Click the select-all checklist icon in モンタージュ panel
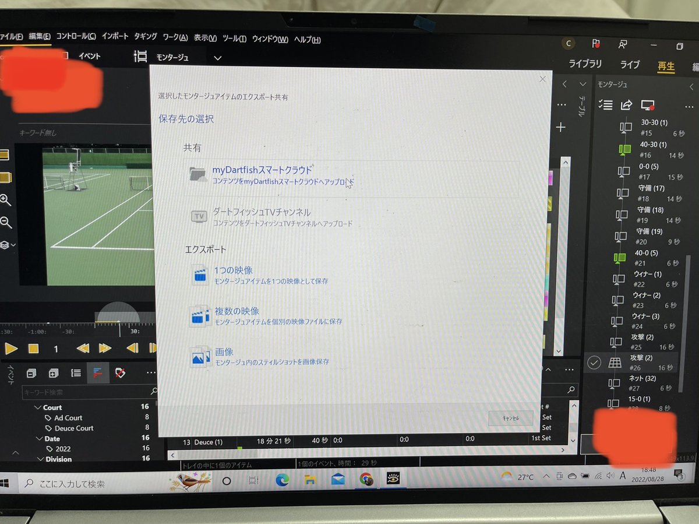Viewport: 699px width, 524px height. 606,105
